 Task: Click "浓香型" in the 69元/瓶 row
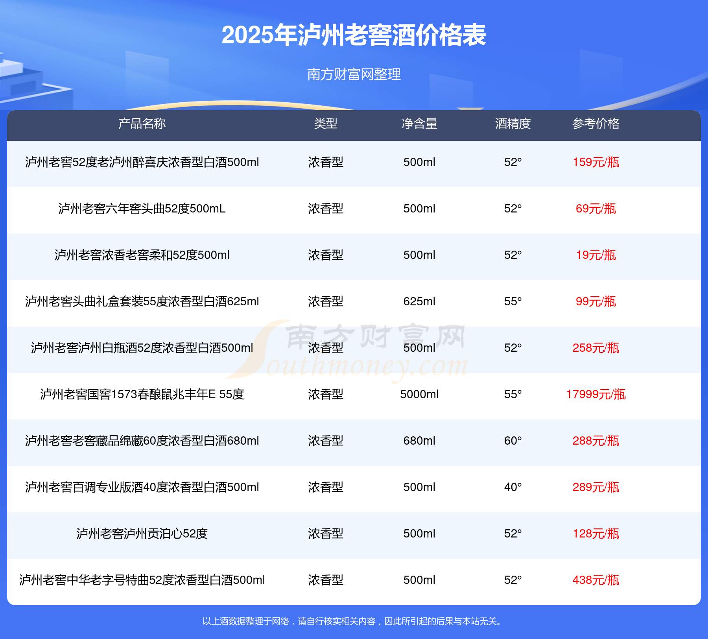click(326, 209)
